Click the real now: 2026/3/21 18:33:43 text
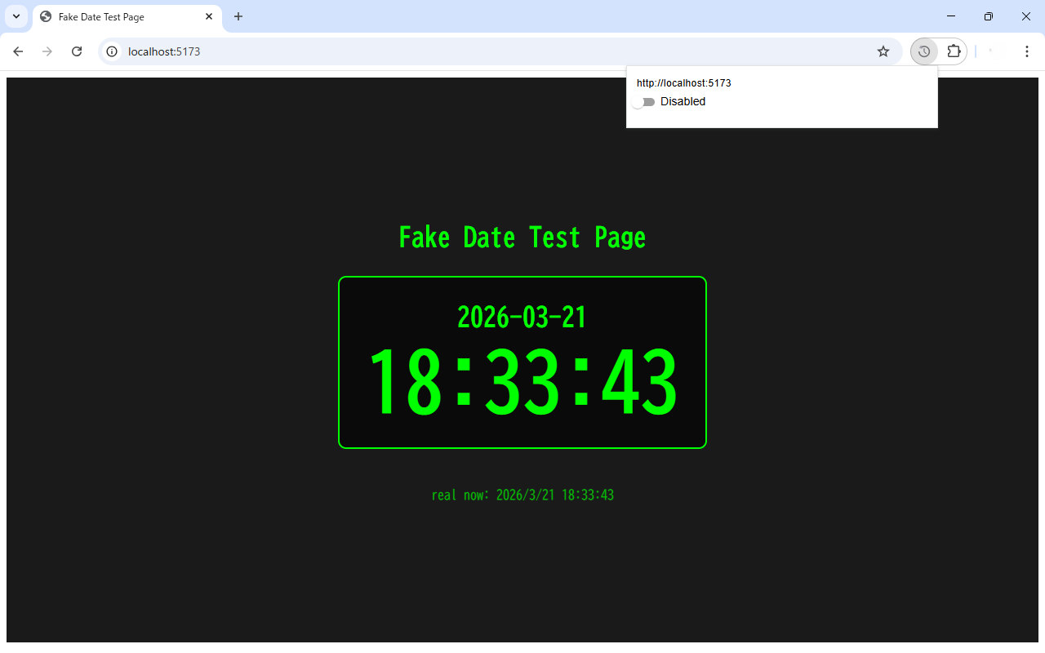This screenshot has height=653, width=1045. pos(522,495)
